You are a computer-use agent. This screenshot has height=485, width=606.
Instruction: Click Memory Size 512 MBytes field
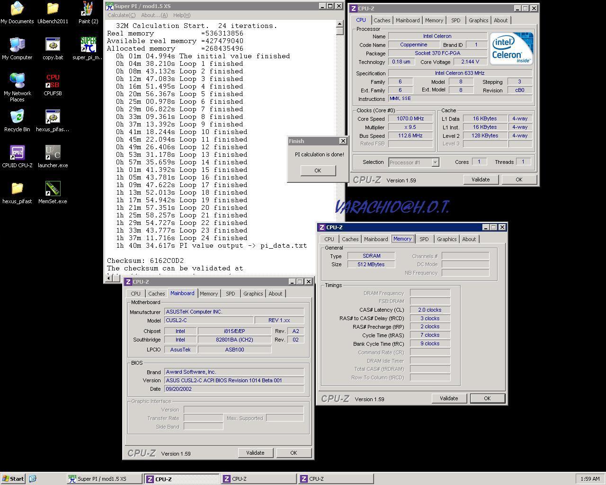(x=371, y=264)
